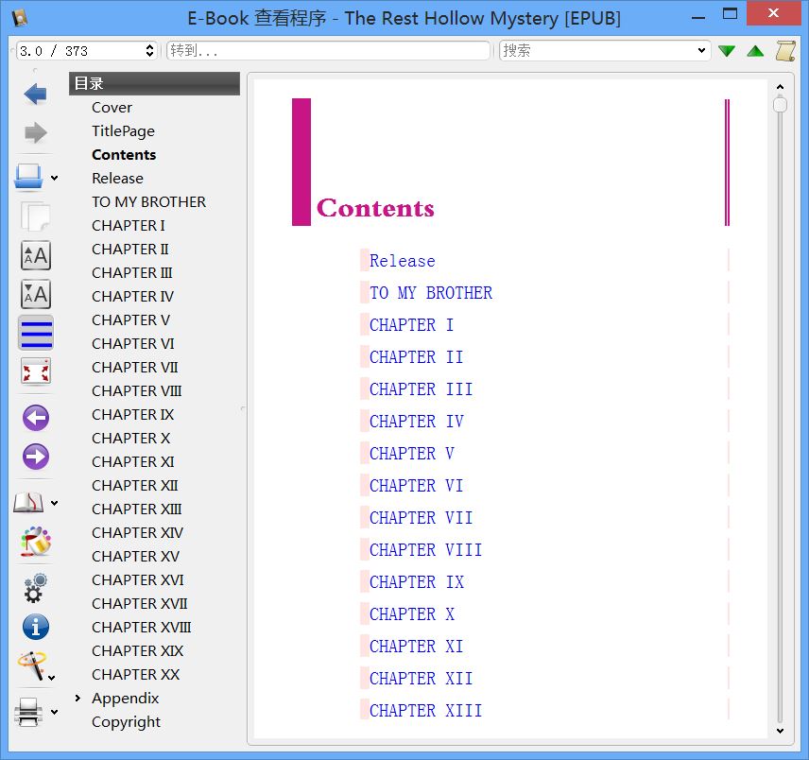Increase font size with the larger-A icon
The width and height of the screenshot is (809, 760).
35,255
